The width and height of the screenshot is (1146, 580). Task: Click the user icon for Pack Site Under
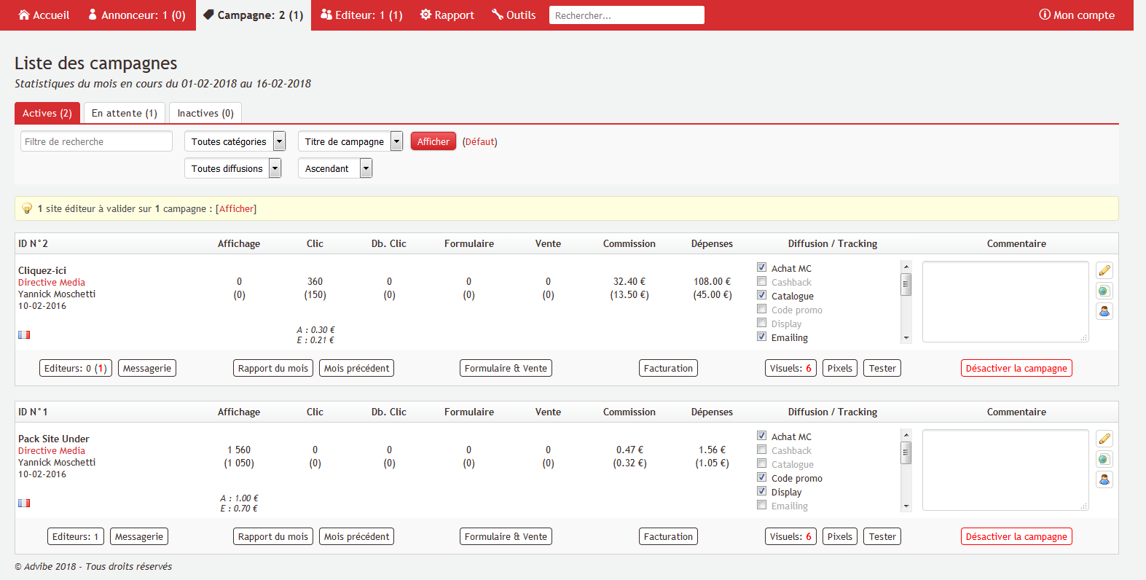pyautogui.click(x=1104, y=479)
